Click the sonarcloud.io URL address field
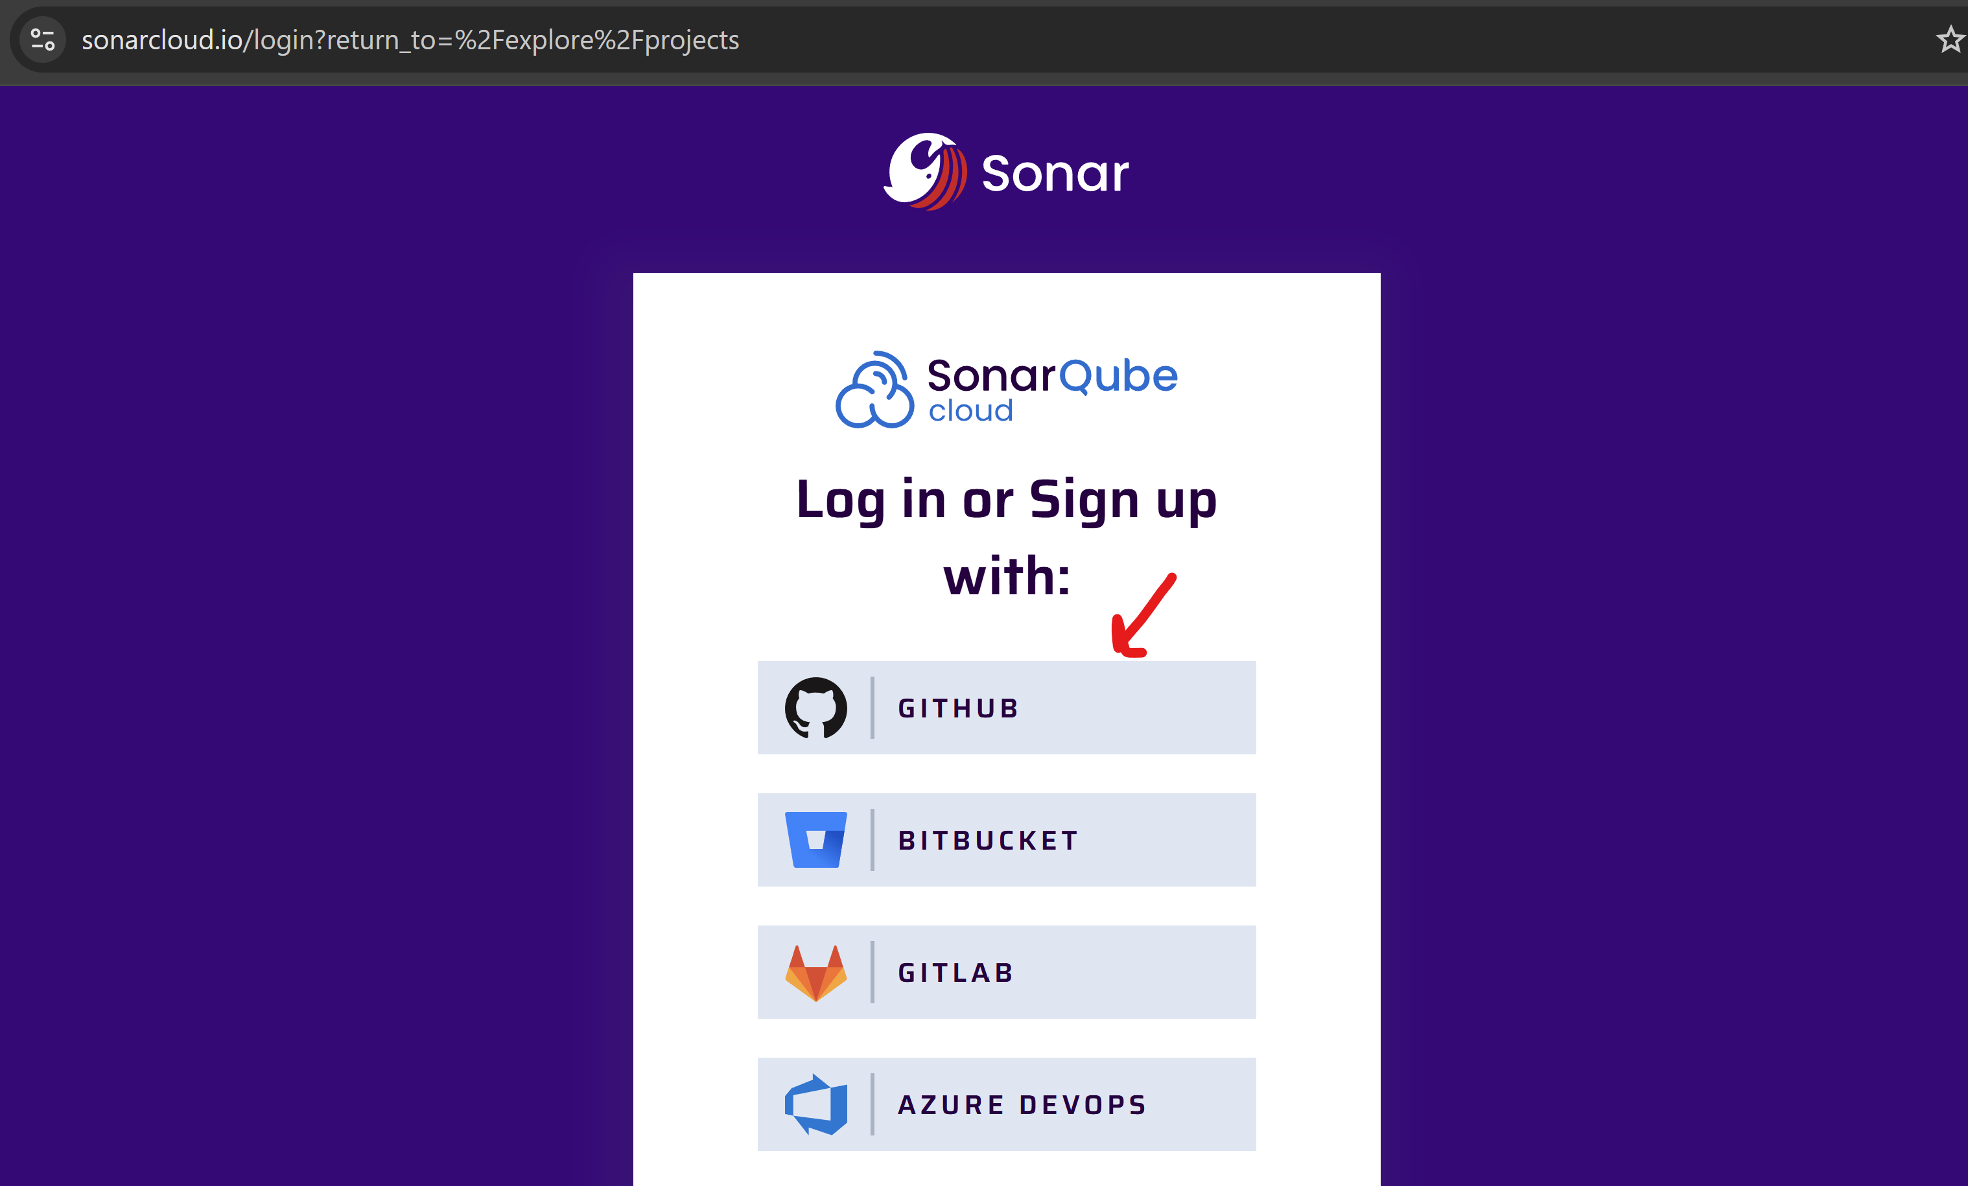 point(410,40)
